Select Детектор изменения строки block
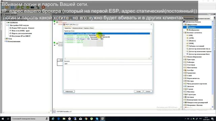Image resolution: width=216 pixels, height=121 pixels. click(200, 51)
